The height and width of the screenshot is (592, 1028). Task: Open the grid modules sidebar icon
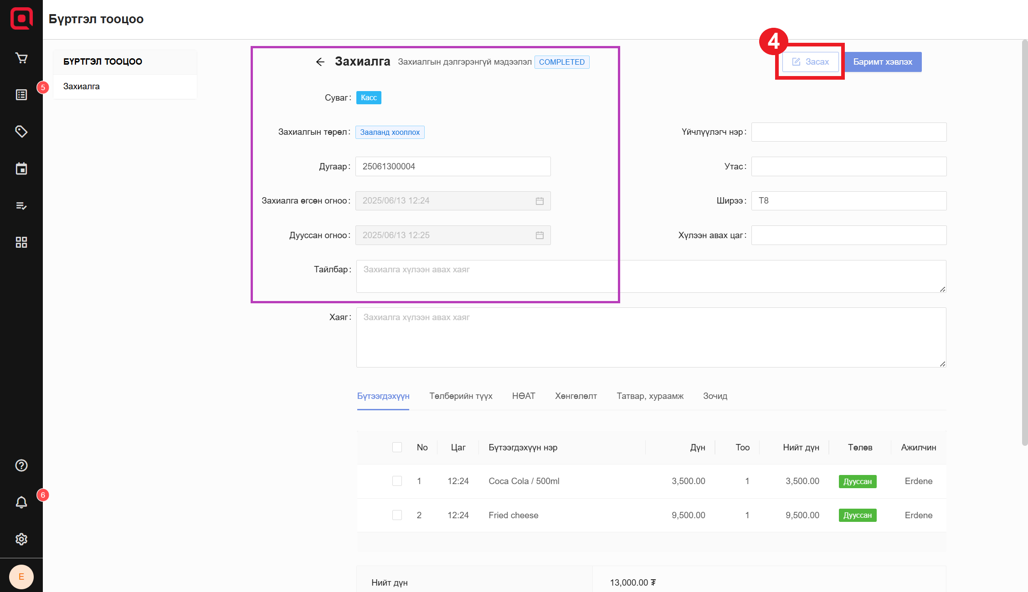coord(21,242)
